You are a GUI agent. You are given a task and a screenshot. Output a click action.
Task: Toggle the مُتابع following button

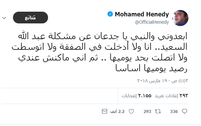tap(30, 18)
